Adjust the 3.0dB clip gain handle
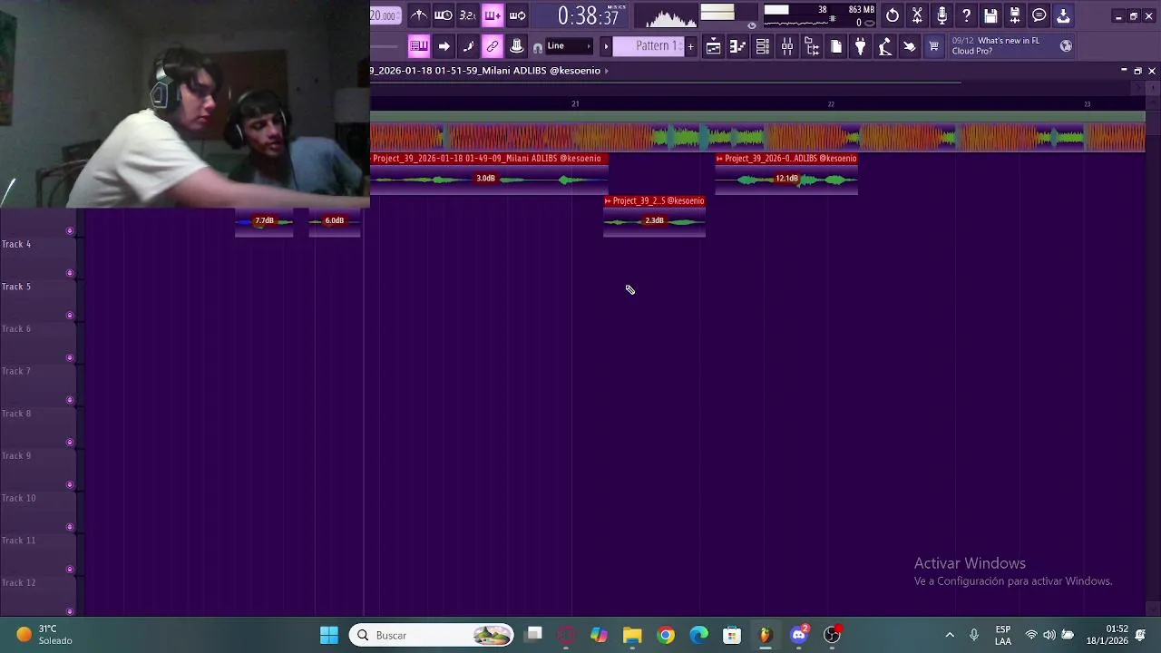Image resolution: width=1161 pixels, height=653 pixels. pos(486,179)
